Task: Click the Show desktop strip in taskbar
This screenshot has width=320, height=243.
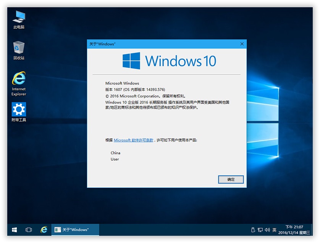Action: point(312,230)
